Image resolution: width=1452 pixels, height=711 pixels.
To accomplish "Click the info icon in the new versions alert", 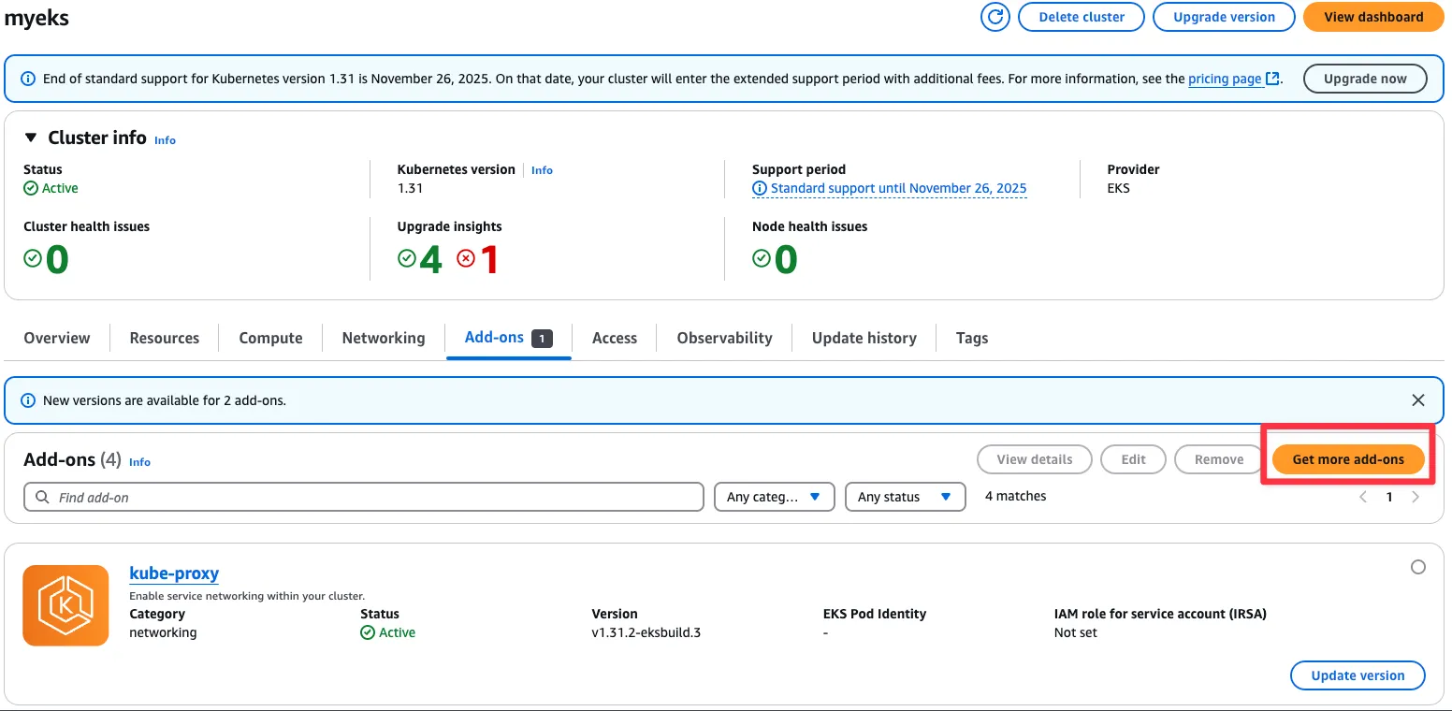I will pos(28,400).
